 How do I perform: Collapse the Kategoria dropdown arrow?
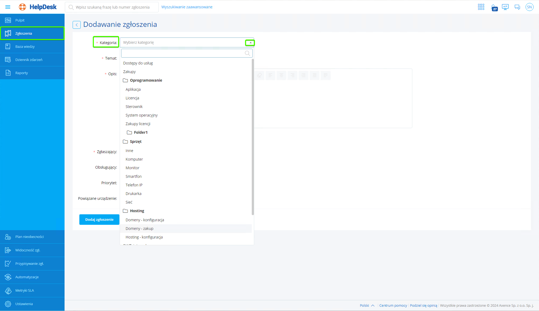[250, 43]
